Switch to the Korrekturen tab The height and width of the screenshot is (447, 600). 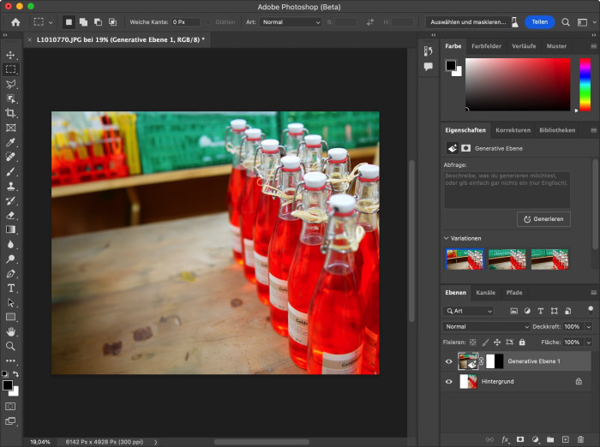513,130
